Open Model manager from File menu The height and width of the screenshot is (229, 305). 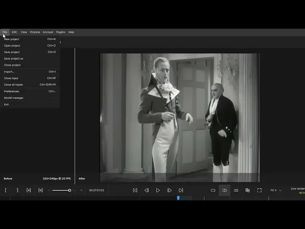pos(30,98)
